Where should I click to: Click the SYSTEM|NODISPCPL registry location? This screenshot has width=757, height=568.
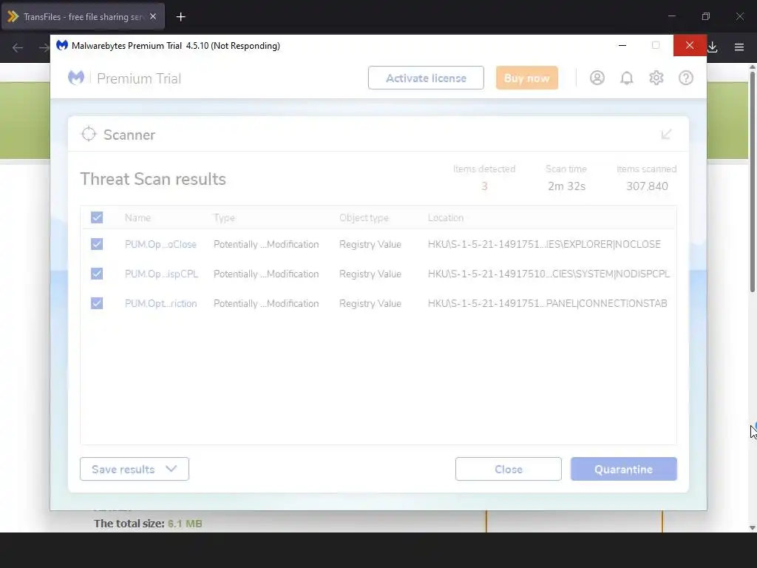549,274
